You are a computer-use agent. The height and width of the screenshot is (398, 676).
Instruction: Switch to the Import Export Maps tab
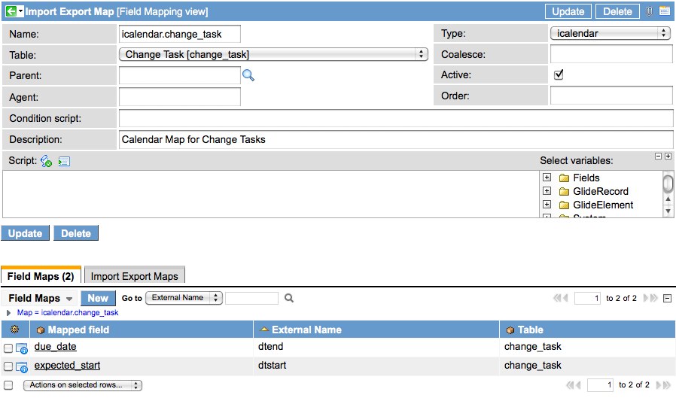134,276
